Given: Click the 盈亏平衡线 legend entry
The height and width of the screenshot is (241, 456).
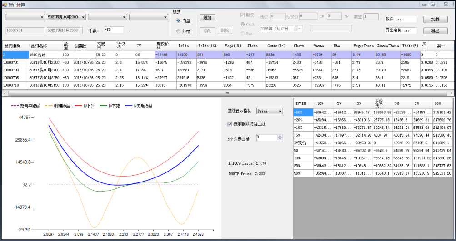Looking at the screenshot, I should (x=25, y=106).
